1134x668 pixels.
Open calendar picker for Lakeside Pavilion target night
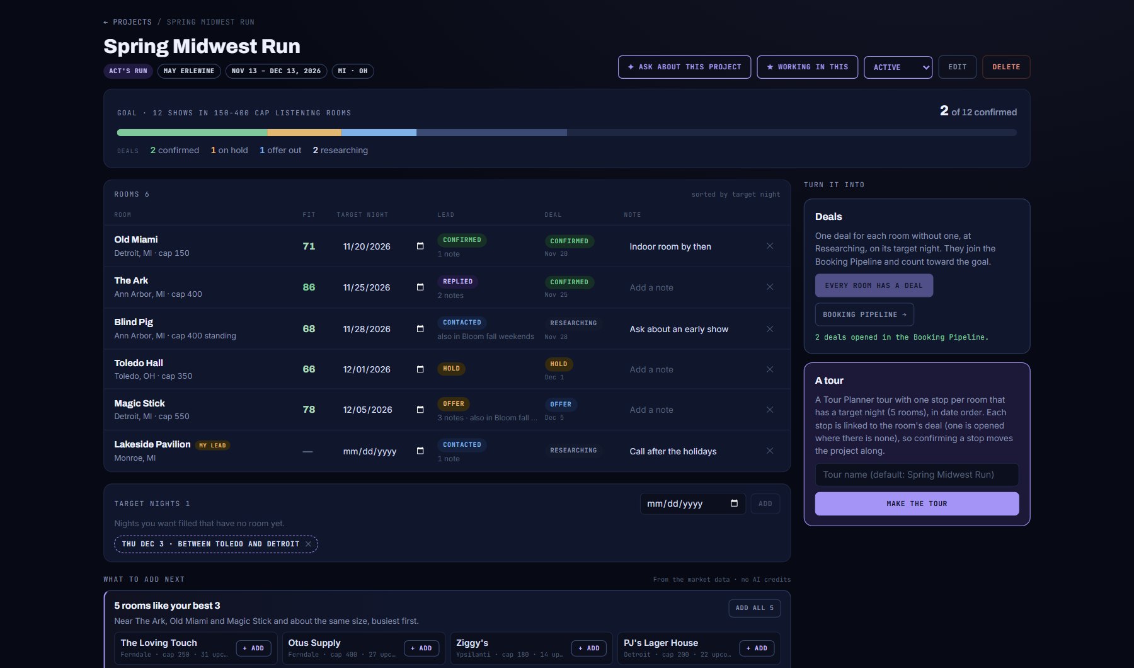click(x=420, y=451)
